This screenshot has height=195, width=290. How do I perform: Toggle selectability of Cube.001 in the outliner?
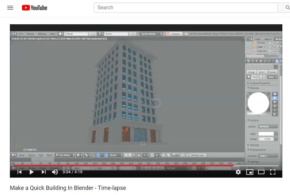[x=274, y=51]
